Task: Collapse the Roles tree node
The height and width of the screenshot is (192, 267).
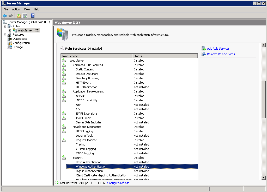Action: point(5,26)
